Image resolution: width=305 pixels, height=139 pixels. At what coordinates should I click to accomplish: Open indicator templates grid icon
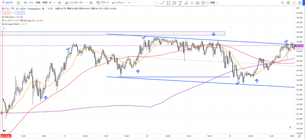(x=91, y=3)
